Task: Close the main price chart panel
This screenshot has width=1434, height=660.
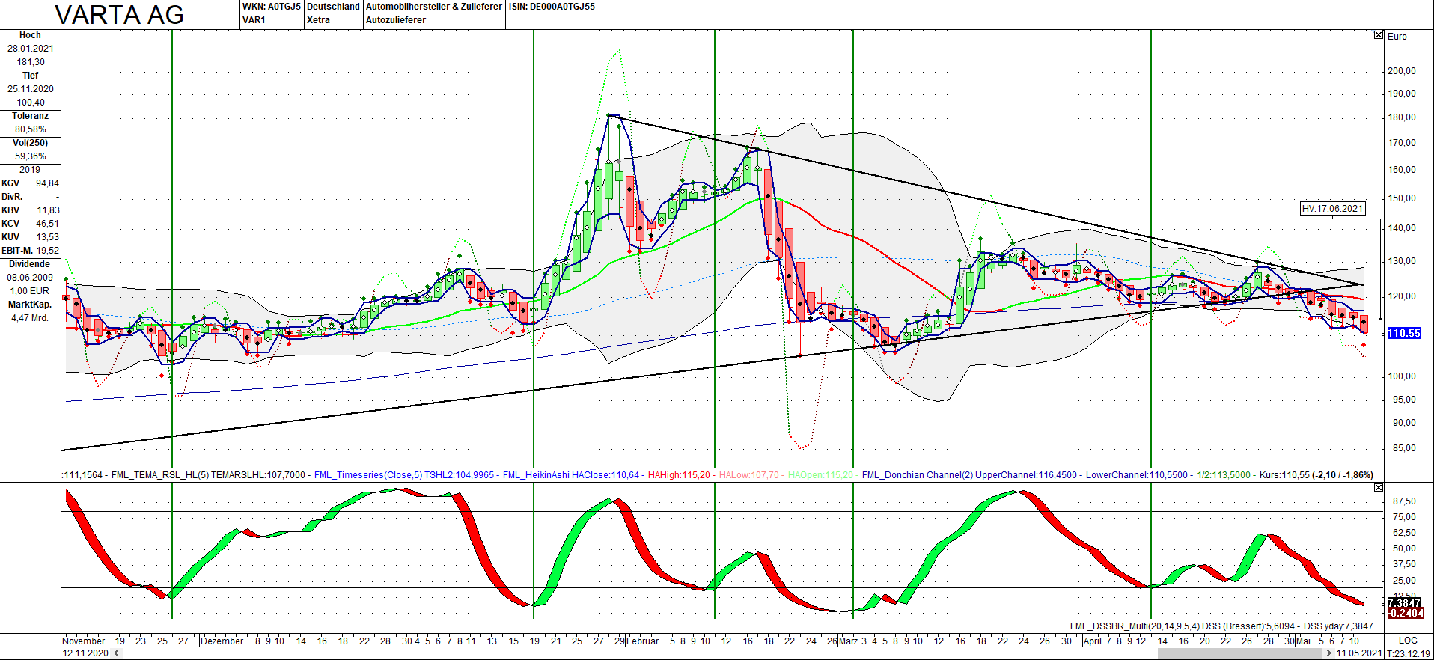Action: pyautogui.click(x=1379, y=35)
